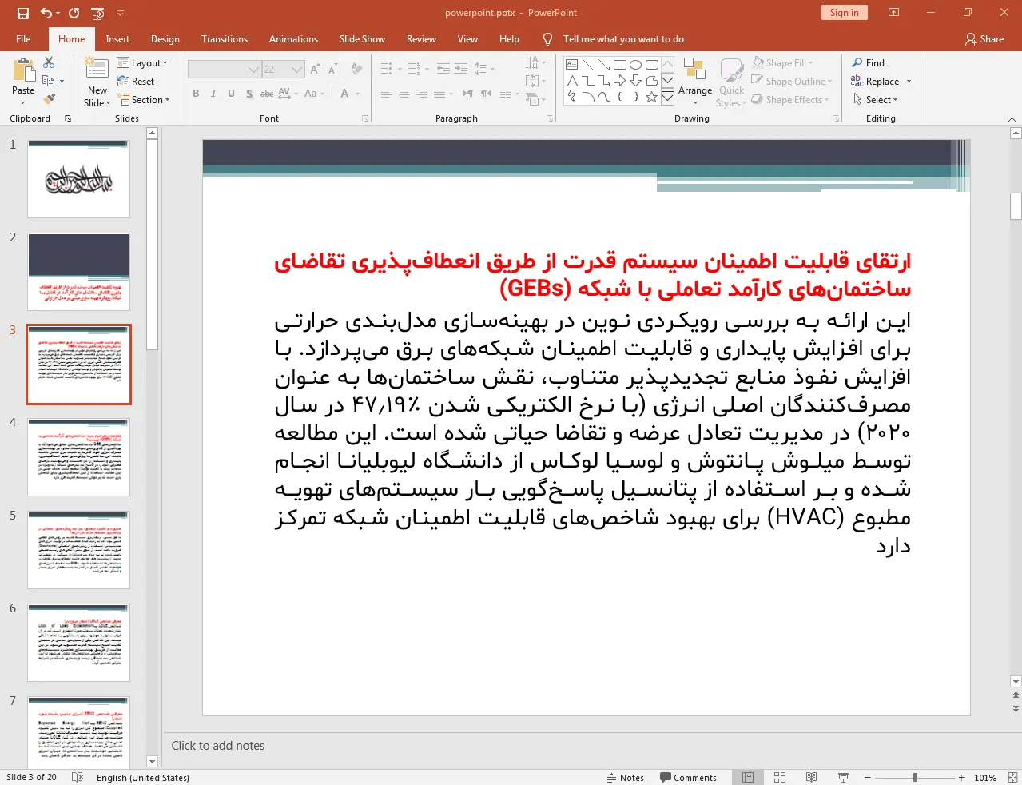
Task: Click the Cut scissors icon
Action: 49,62
